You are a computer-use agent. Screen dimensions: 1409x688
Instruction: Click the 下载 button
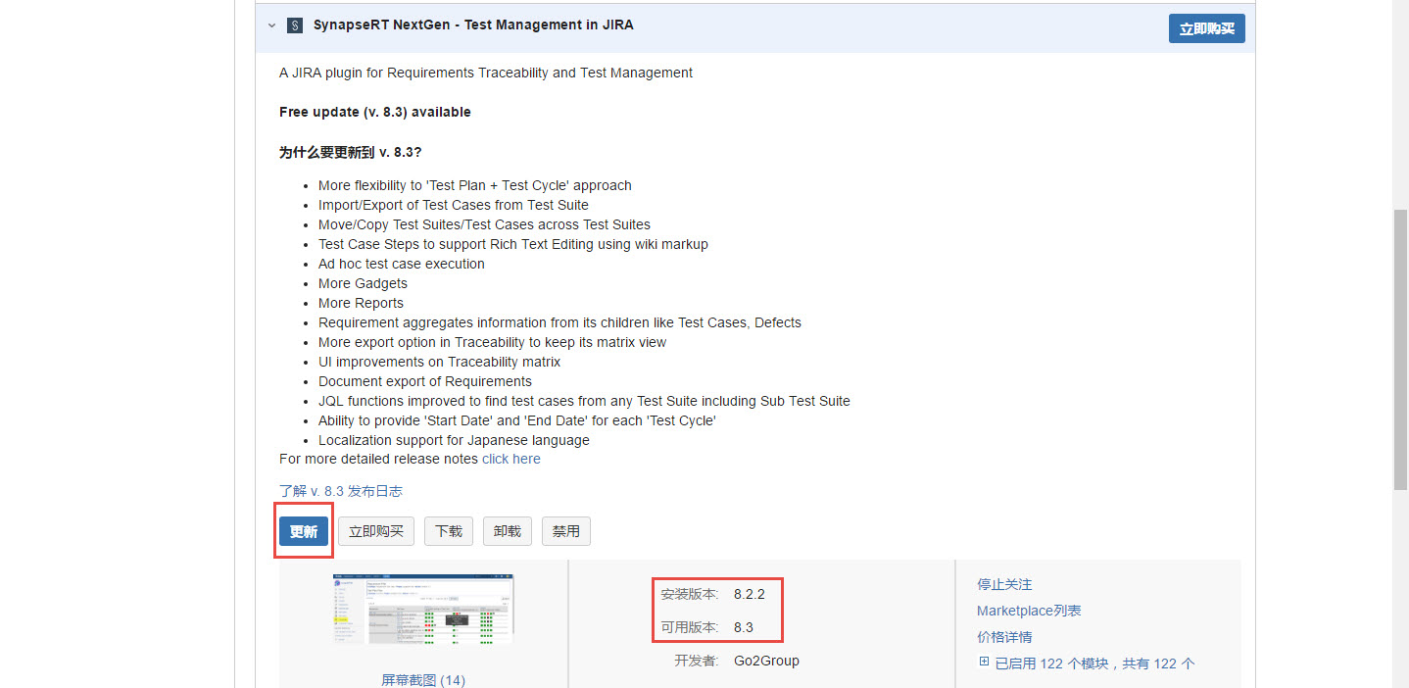tap(449, 531)
